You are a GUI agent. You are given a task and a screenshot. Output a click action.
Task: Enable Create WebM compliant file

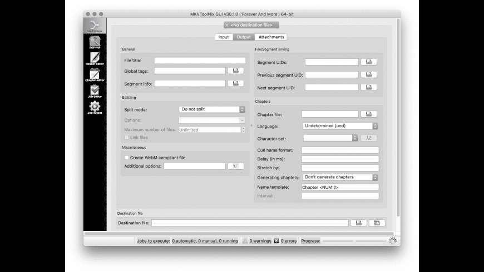(126, 158)
